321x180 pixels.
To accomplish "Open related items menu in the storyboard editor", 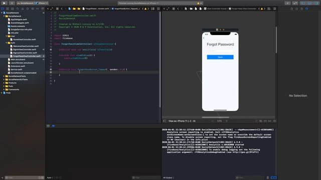I will [174, 9].
